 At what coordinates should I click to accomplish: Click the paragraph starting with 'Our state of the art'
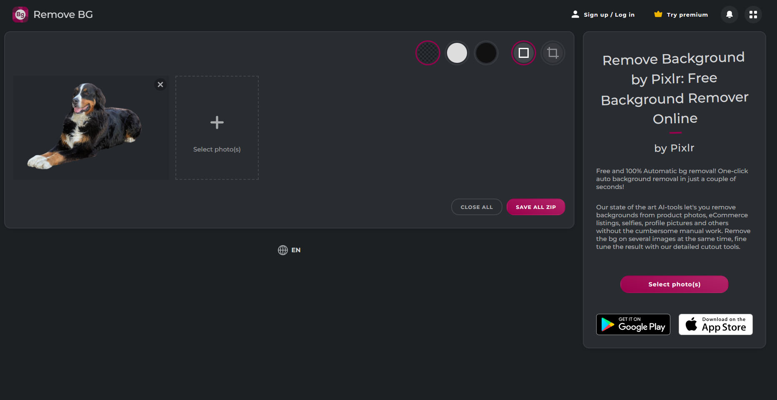coord(673,227)
